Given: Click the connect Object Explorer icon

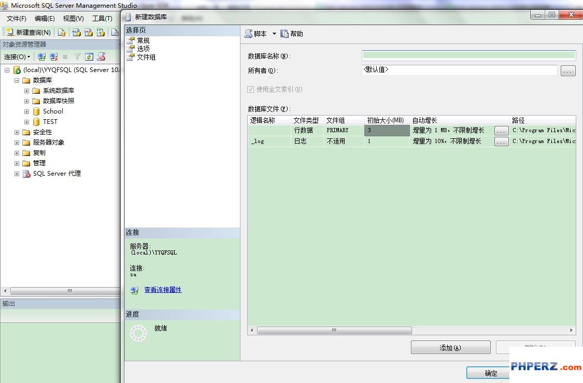Looking at the screenshot, I should point(41,56).
